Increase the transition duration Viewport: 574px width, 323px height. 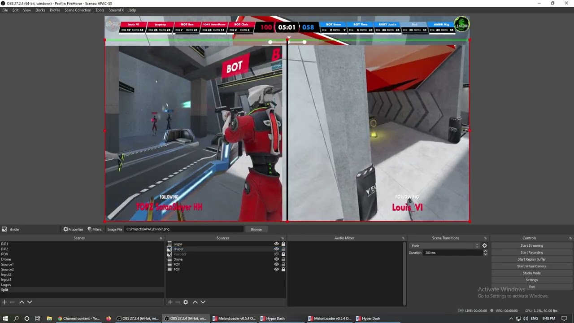pyautogui.click(x=485, y=251)
